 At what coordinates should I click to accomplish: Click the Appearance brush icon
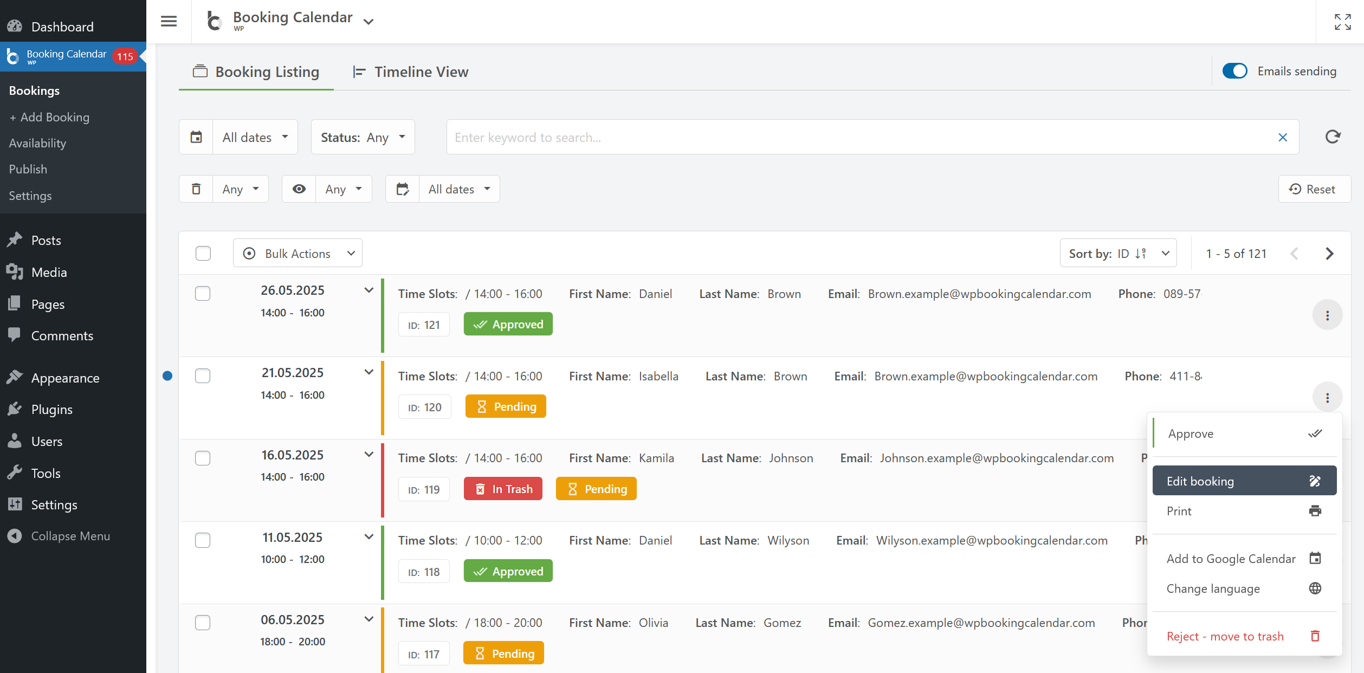15,378
